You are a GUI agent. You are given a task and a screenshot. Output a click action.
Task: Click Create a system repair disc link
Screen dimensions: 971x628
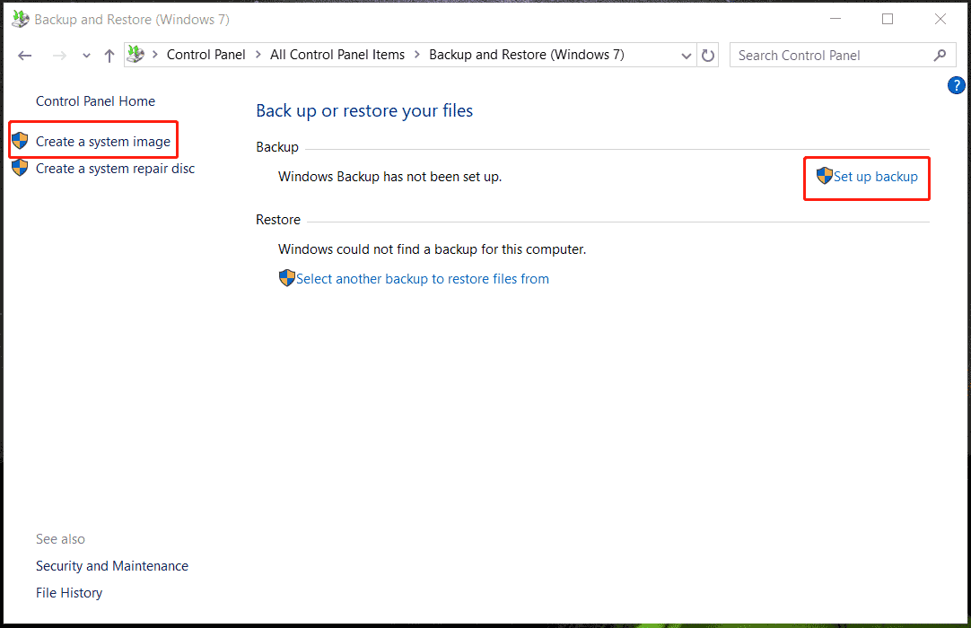click(x=115, y=169)
